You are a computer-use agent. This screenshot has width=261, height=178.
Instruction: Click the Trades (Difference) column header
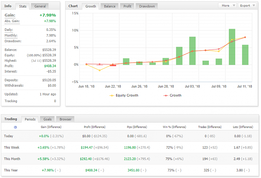click(210, 127)
